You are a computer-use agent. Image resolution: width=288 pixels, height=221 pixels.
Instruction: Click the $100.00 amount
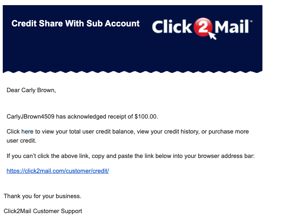tap(146, 117)
